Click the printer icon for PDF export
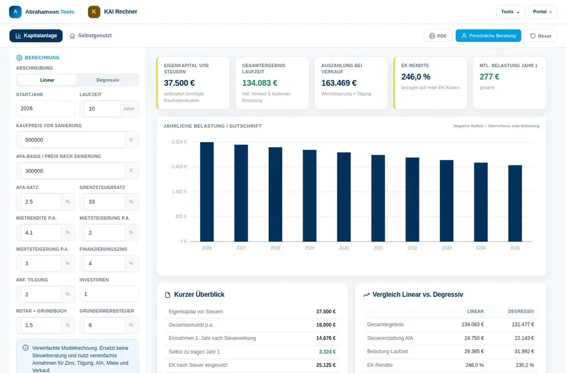Viewport: 566px width, 373px height. (432, 36)
